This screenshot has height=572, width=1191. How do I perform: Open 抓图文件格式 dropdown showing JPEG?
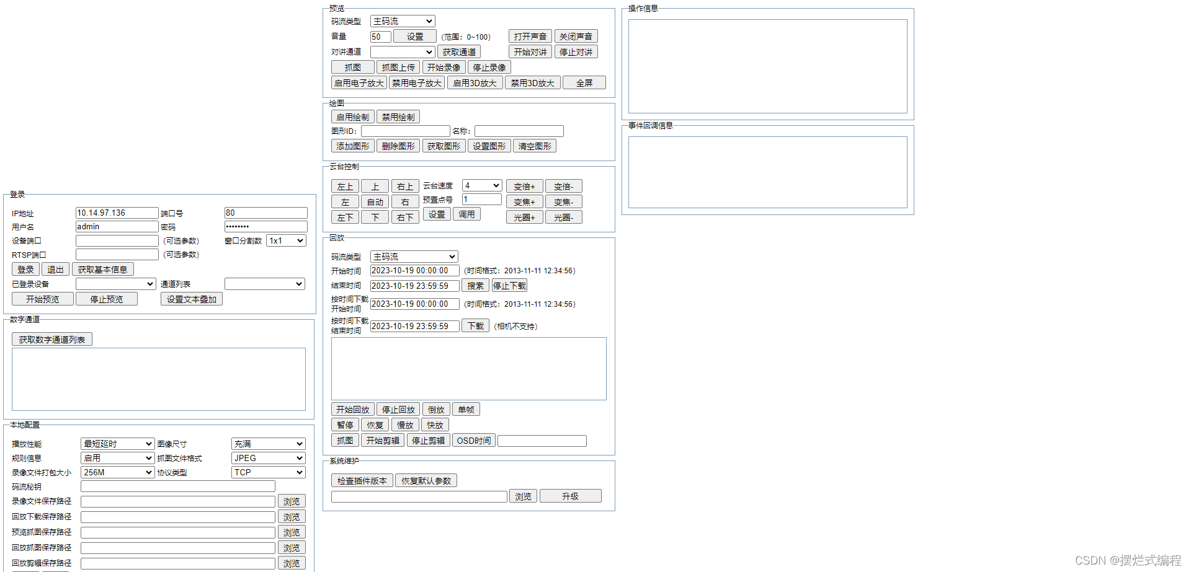(268, 458)
